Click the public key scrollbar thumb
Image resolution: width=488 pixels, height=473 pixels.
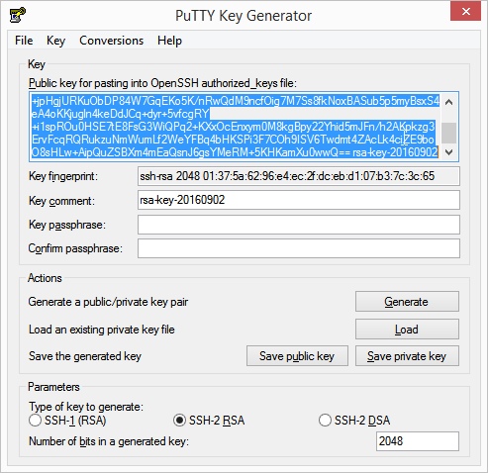[x=448, y=133]
